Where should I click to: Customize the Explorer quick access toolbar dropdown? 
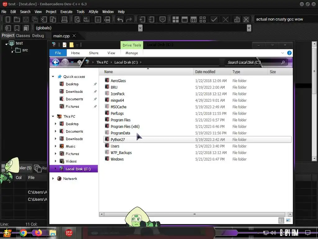click(x=77, y=45)
